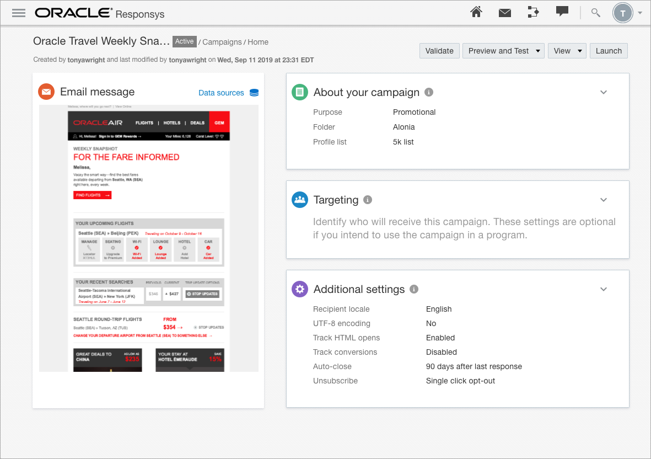Click the Validate button
Viewport: 651px width, 459px height.
pyautogui.click(x=439, y=51)
